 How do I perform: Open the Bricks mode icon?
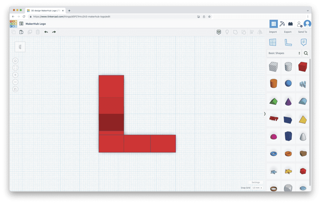pyautogui.click(x=290, y=24)
